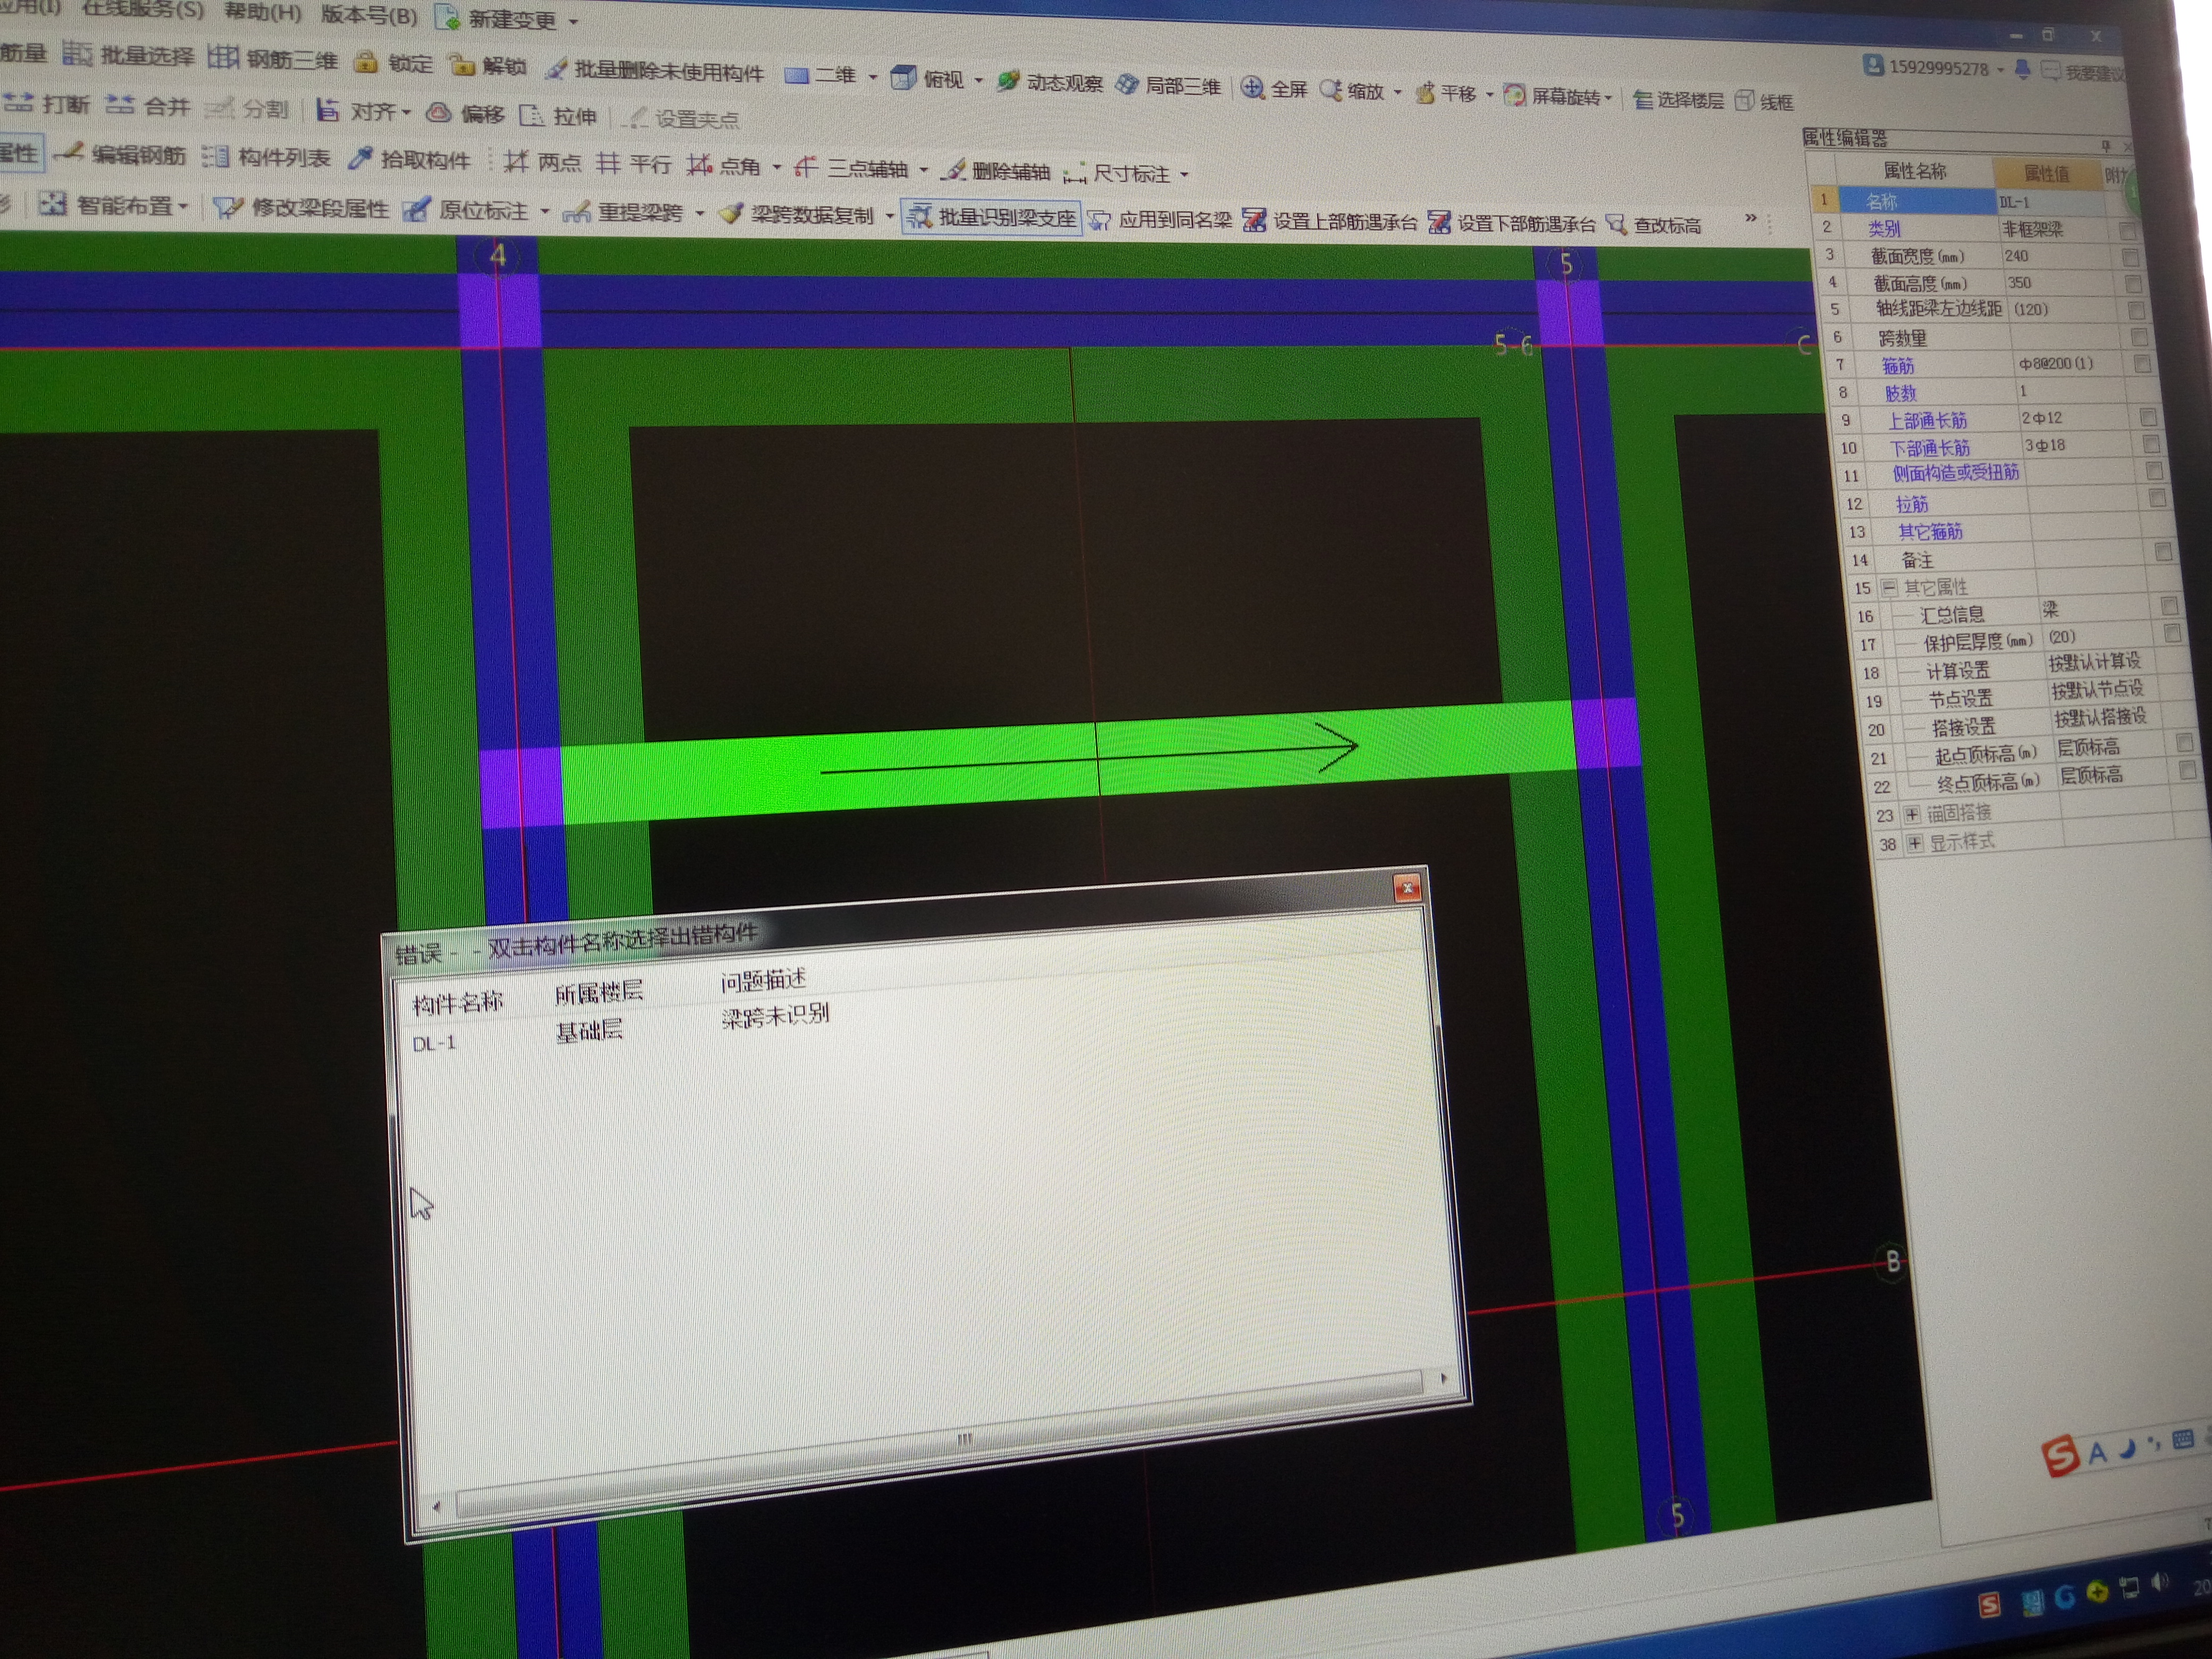
Task: Open the 梁跨数据复制 dropdown arrow
Action: point(889,216)
